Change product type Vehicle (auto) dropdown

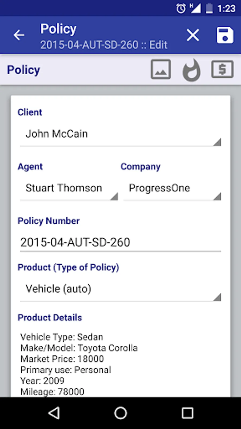(120, 289)
